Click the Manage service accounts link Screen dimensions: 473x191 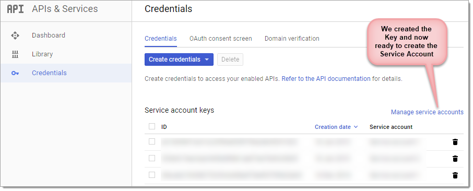tap(427, 112)
